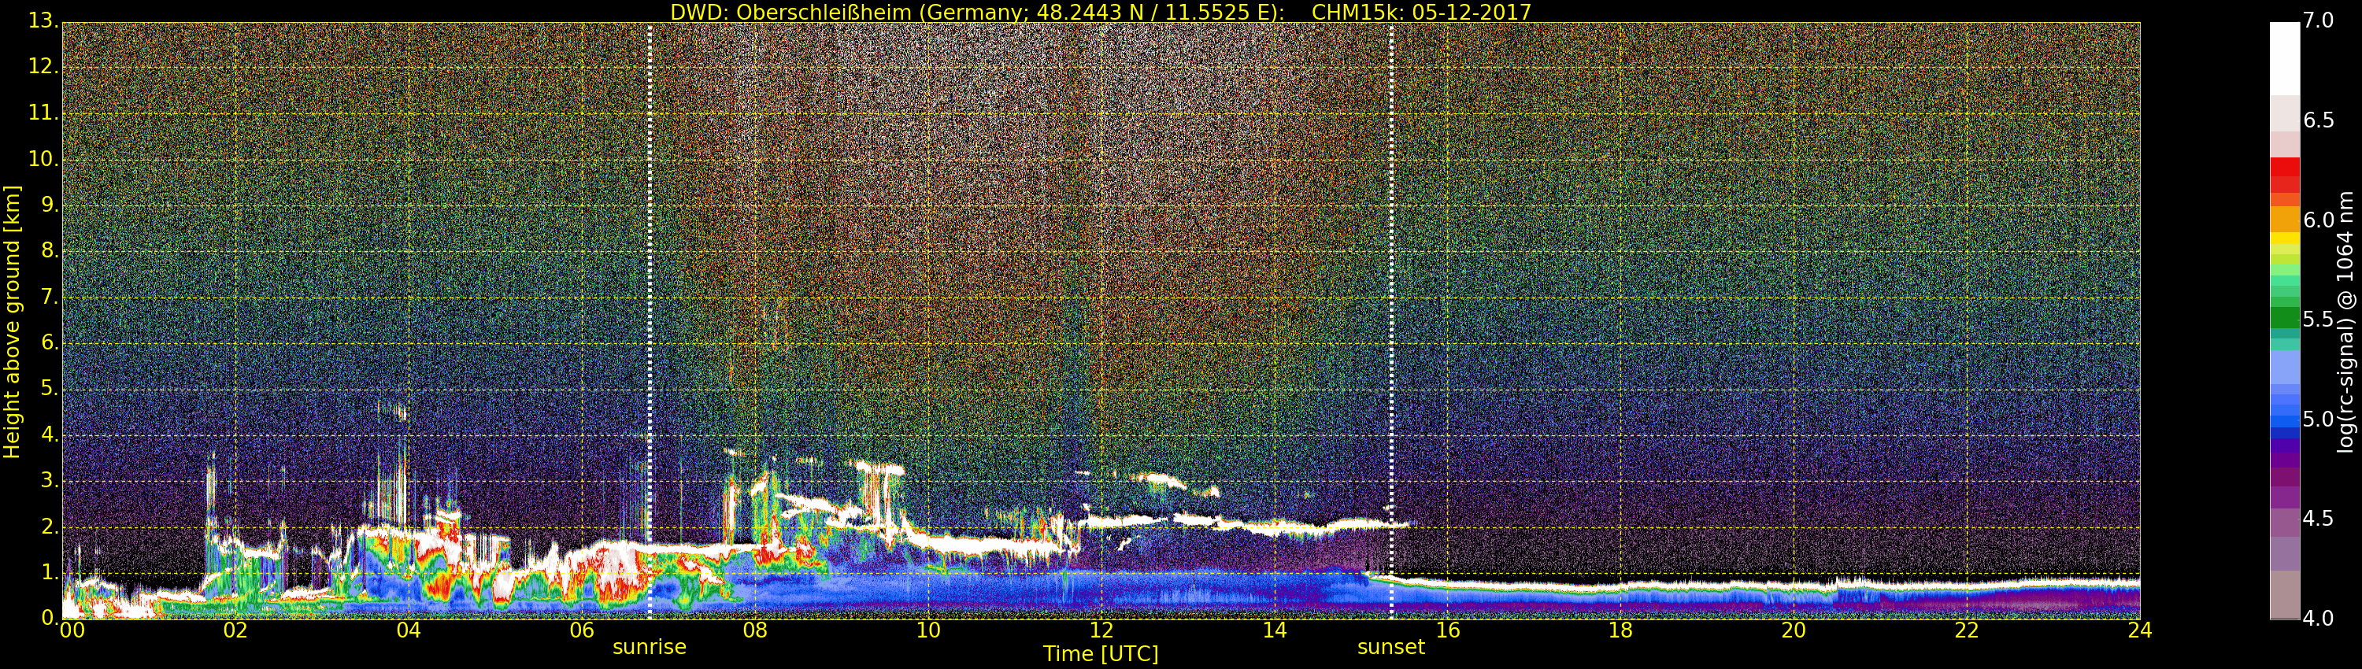
Task: Click the '14' time tick label
Action: (1275, 630)
